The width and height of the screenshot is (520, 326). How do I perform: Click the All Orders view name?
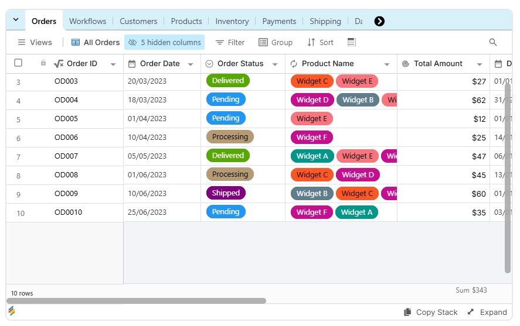point(101,42)
